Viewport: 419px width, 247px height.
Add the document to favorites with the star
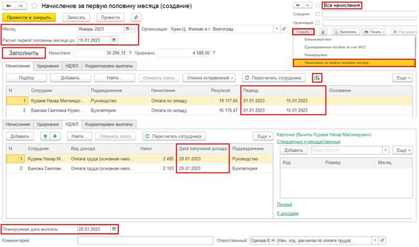[x=34, y=6]
